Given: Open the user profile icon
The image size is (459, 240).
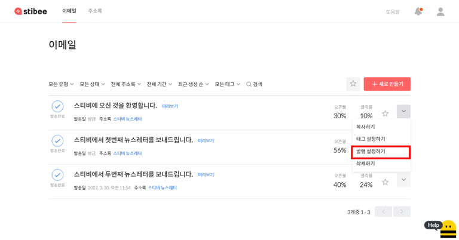Looking at the screenshot, I should tap(440, 11).
